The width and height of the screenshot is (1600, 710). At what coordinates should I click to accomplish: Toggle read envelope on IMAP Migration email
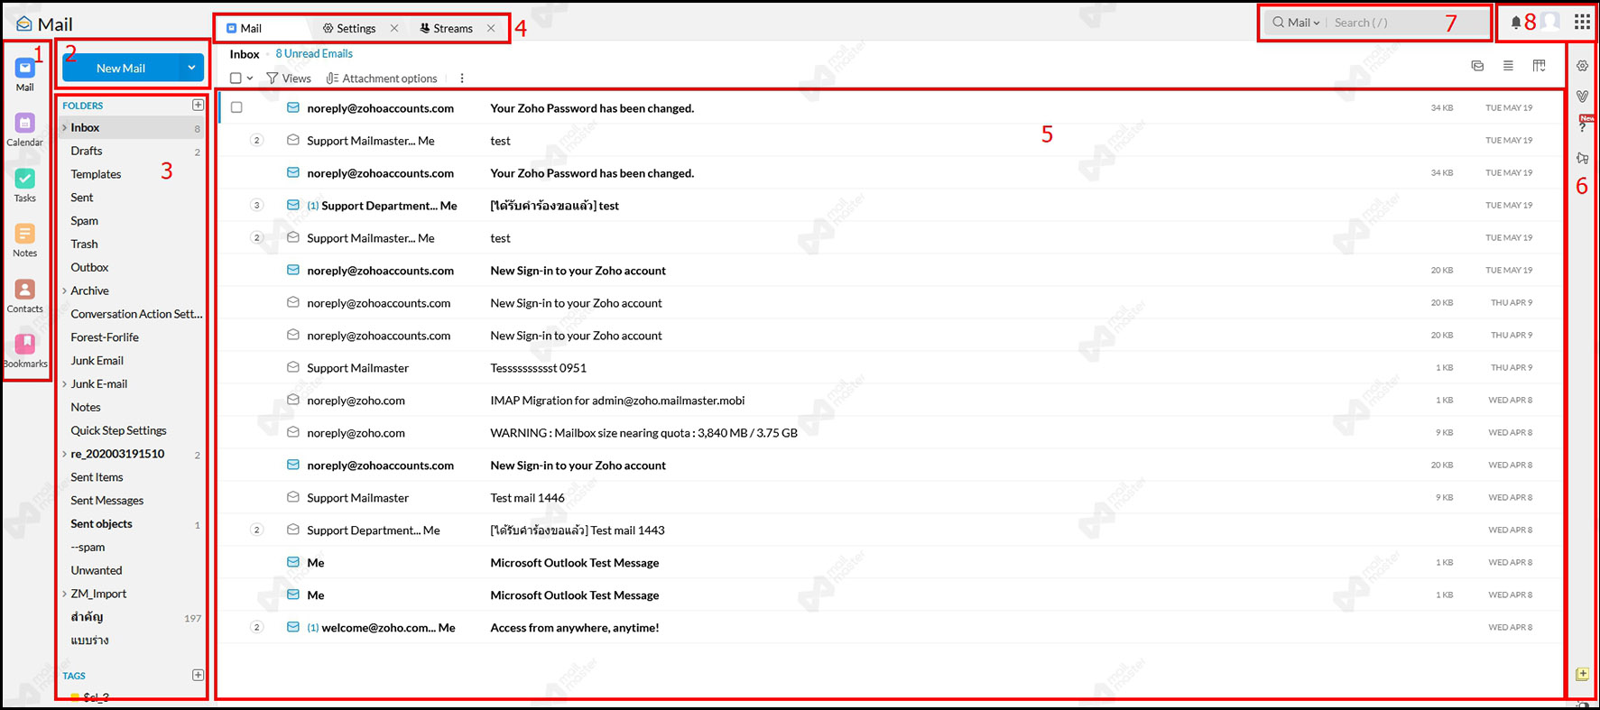click(293, 400)
